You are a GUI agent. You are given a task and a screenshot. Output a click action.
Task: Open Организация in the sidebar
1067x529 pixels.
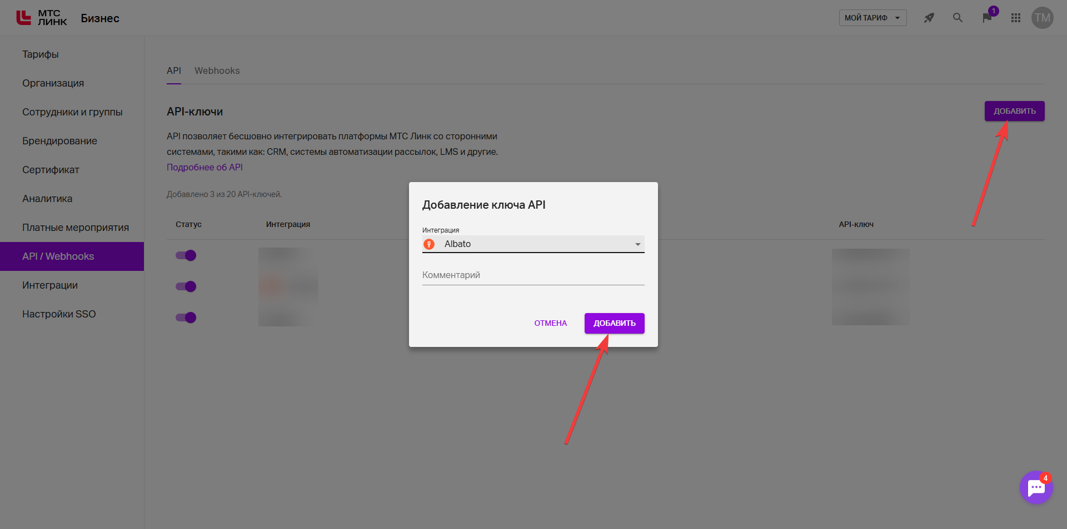[72, 83]
